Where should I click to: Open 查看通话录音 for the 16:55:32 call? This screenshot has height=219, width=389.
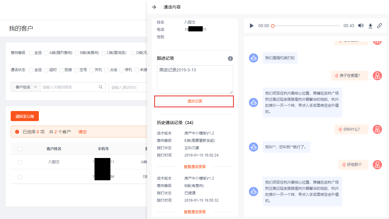pyautogui.click(x=195, y=212)
